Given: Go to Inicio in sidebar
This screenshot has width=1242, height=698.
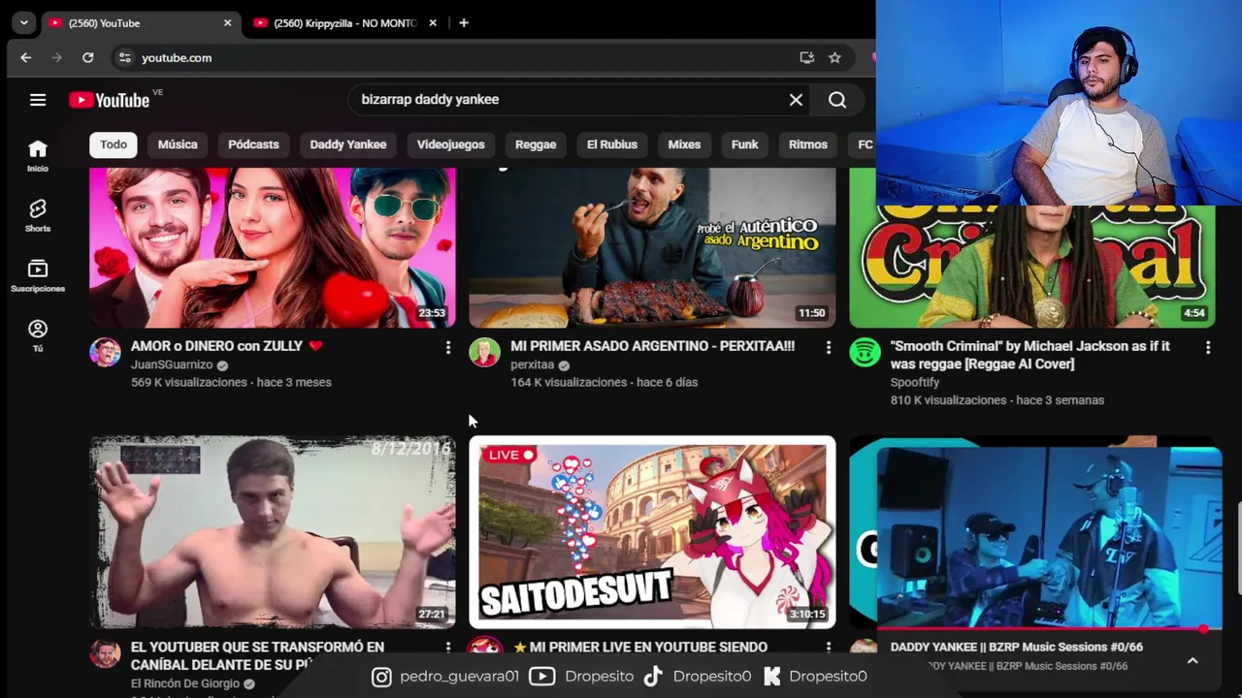Looking at the screenshot, I should 38,155.
